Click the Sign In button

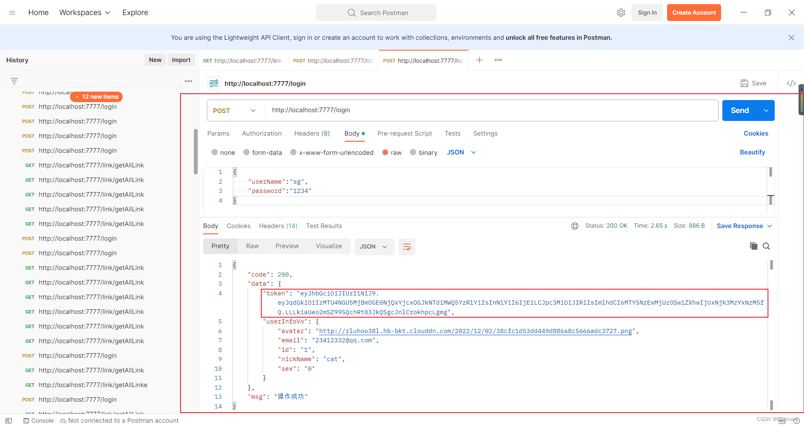(647, 13)
